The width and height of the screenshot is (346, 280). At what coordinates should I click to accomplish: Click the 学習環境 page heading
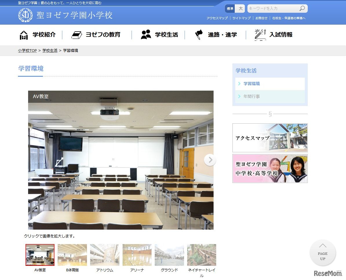31,69
